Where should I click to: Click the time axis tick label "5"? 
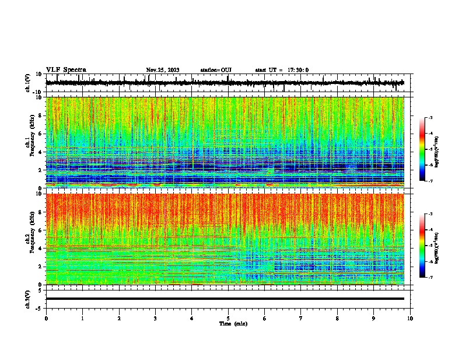[x=228, y=318]
